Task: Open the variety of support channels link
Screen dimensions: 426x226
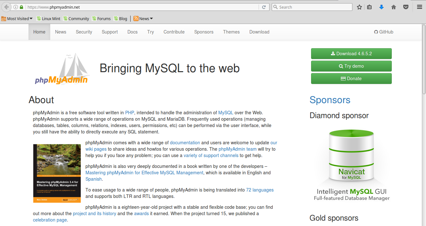Action: tap(211, 155)
